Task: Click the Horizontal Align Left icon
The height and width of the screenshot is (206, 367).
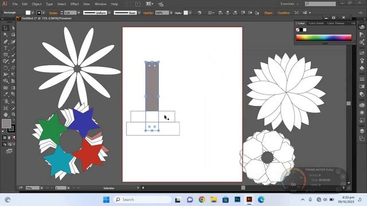Action: coord(220,13)
